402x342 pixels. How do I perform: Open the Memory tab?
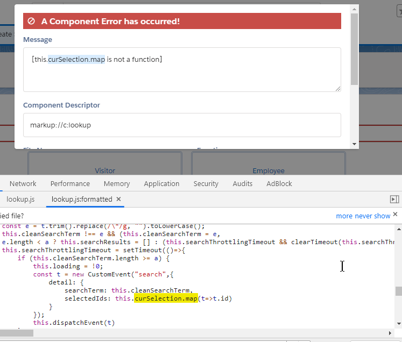click(117, 184)
